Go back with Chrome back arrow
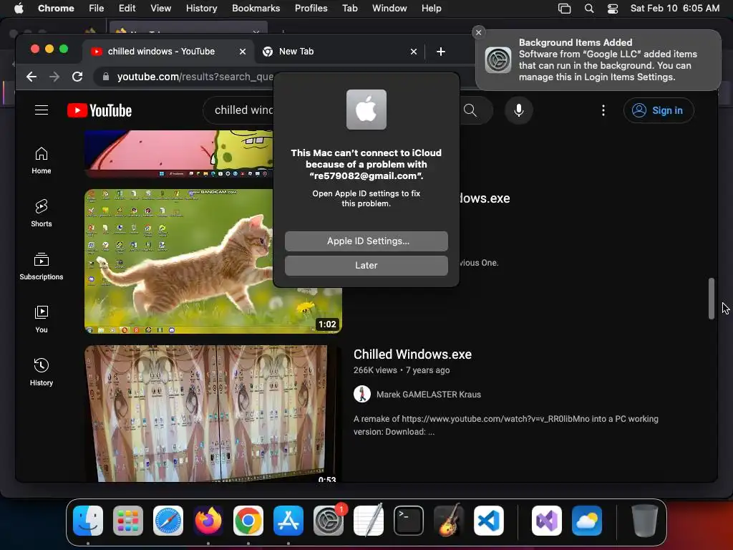Screen dimensions: 733x550 31,77
